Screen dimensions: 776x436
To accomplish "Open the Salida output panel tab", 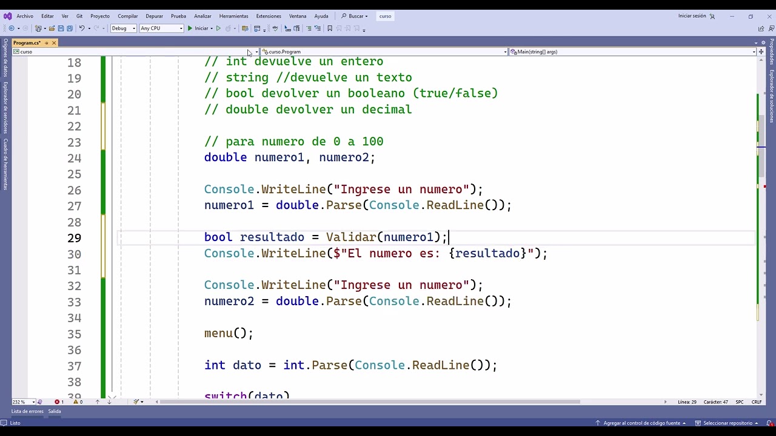I will coord(55,412).
